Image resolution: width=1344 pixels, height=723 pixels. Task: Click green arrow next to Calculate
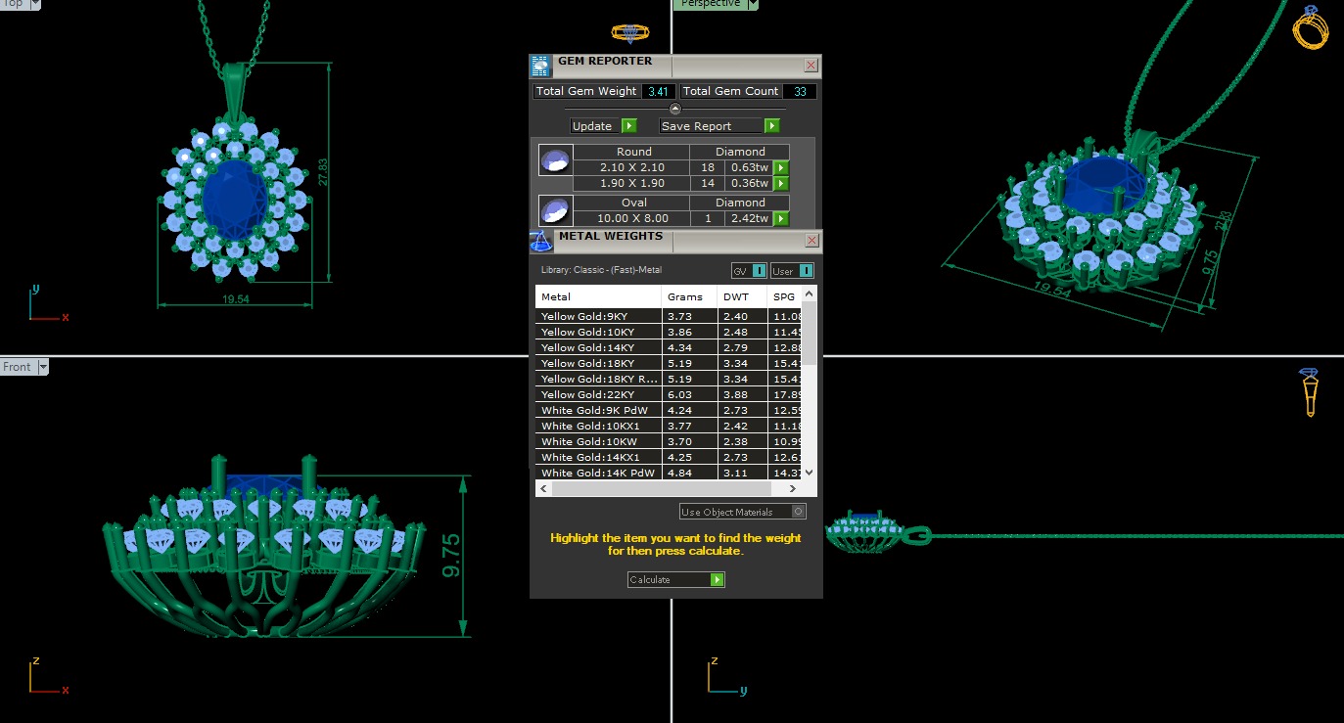pos(718,580)
